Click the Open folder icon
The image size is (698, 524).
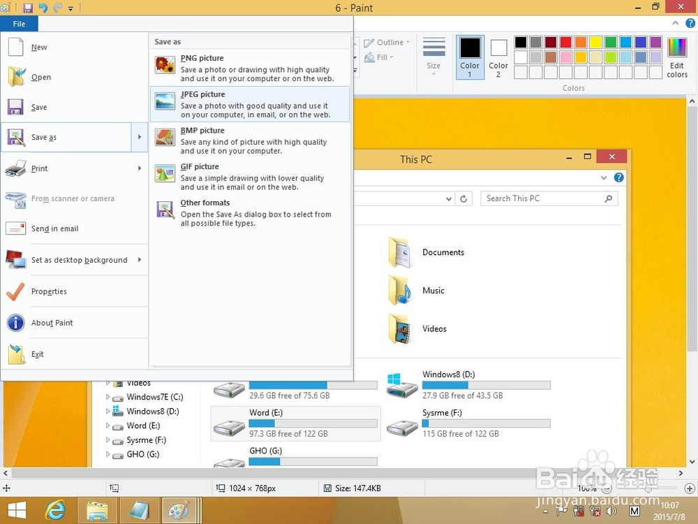tap(16, 77)
